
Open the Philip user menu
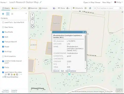click(118, 2)
